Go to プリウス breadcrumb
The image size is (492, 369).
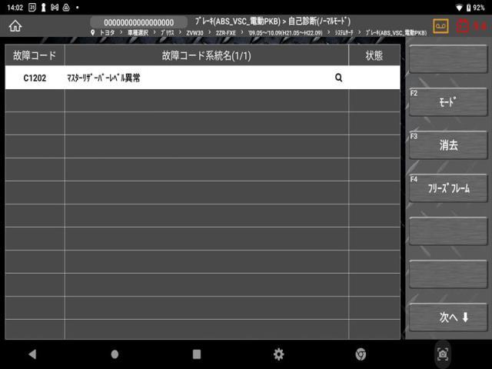pos(168,32)
